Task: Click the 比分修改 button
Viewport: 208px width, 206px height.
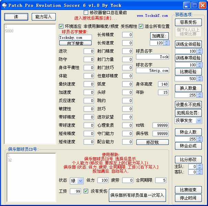Action: coord(188,160)
